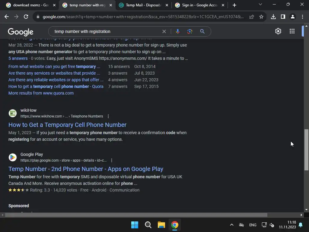Viewport: 309px width, 232px height.
Task: Open the taskbar clock and calendar
Action: 287,225
